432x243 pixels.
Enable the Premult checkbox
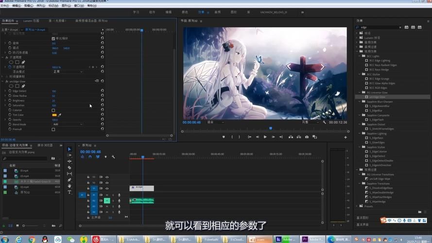click(x=53, y=129)
